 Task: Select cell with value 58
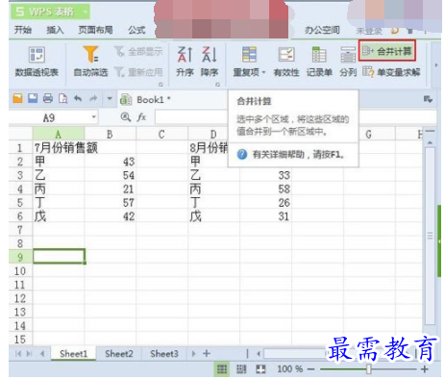coord(265,189)
